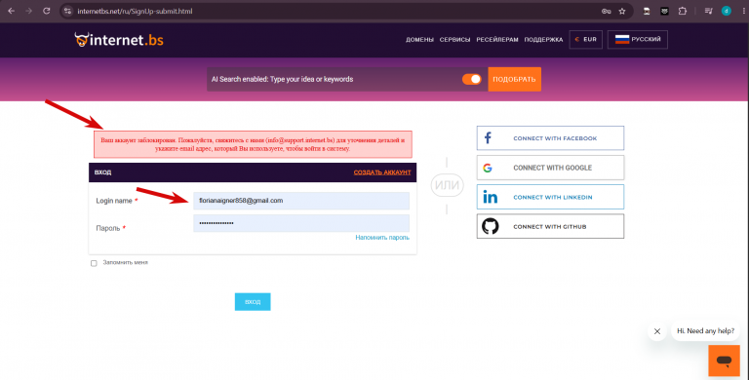This screenshot has height=380, width=749.
Task: Click the Напомнить пароль link
Action: point(382,238)
